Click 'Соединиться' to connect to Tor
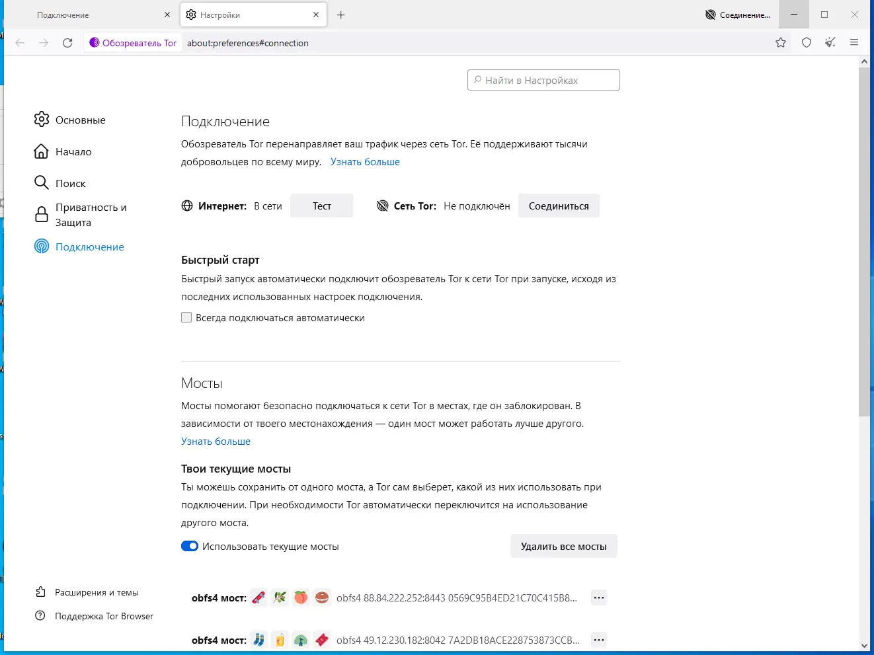Viewport: 874px width, 655px height. (559, 206)
